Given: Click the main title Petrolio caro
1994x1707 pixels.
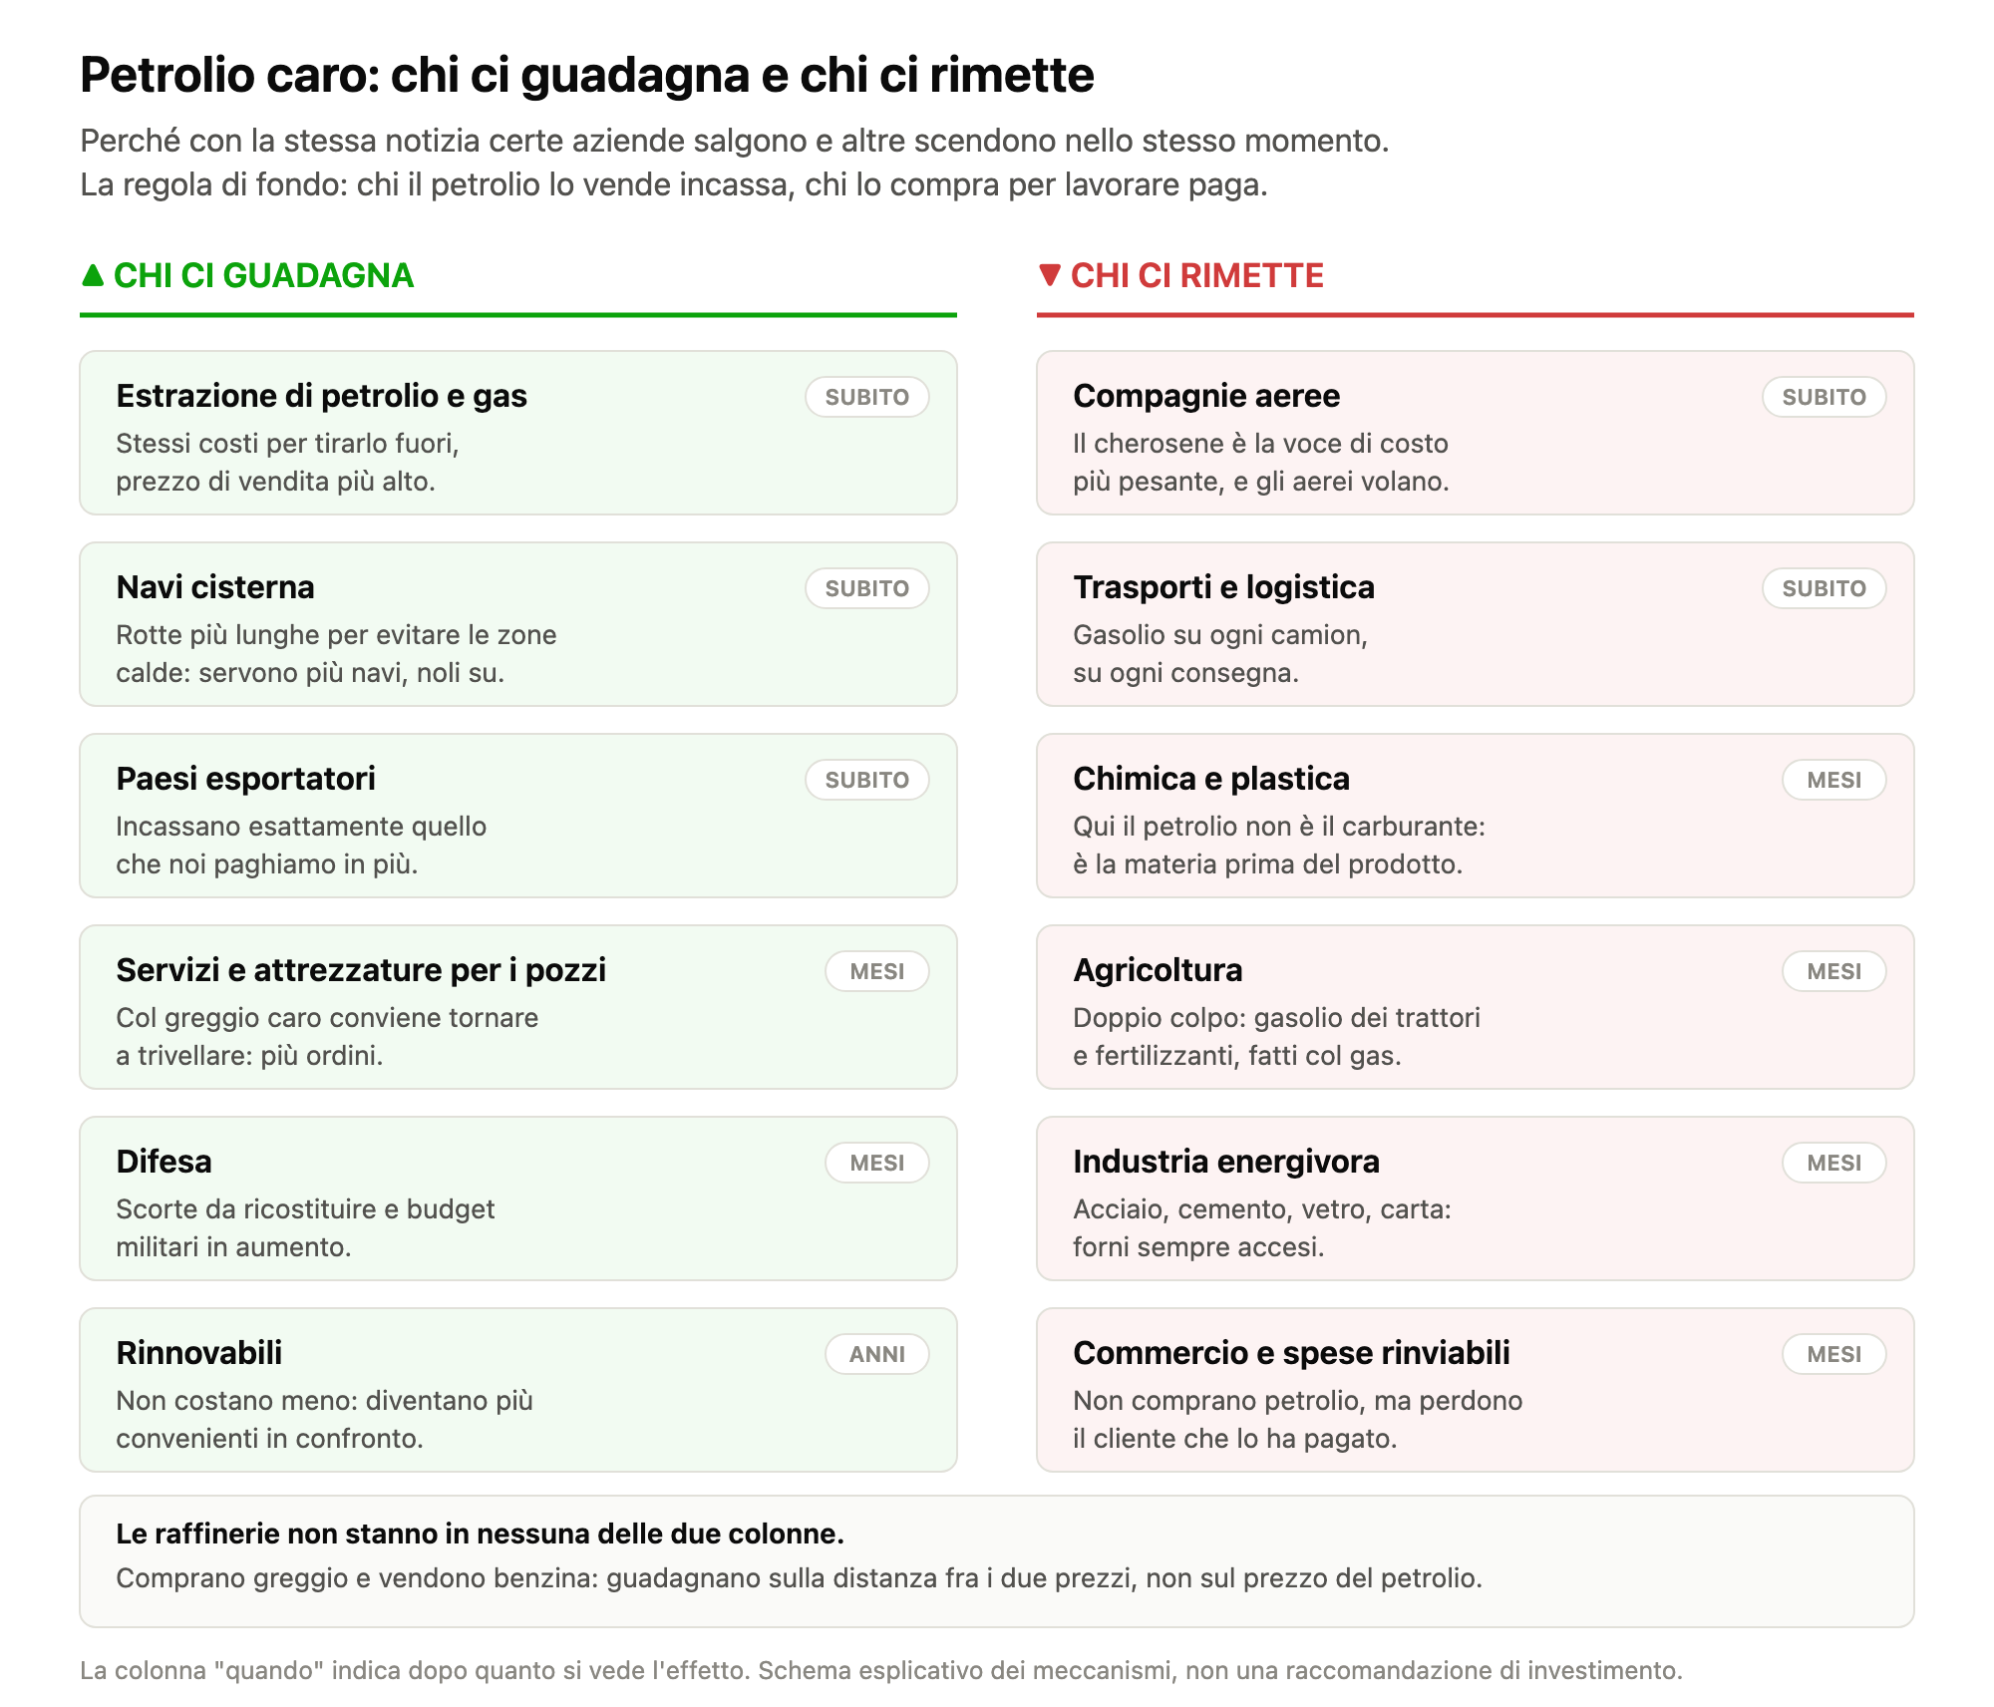Looking at the screenshot, I should [586, 75].
